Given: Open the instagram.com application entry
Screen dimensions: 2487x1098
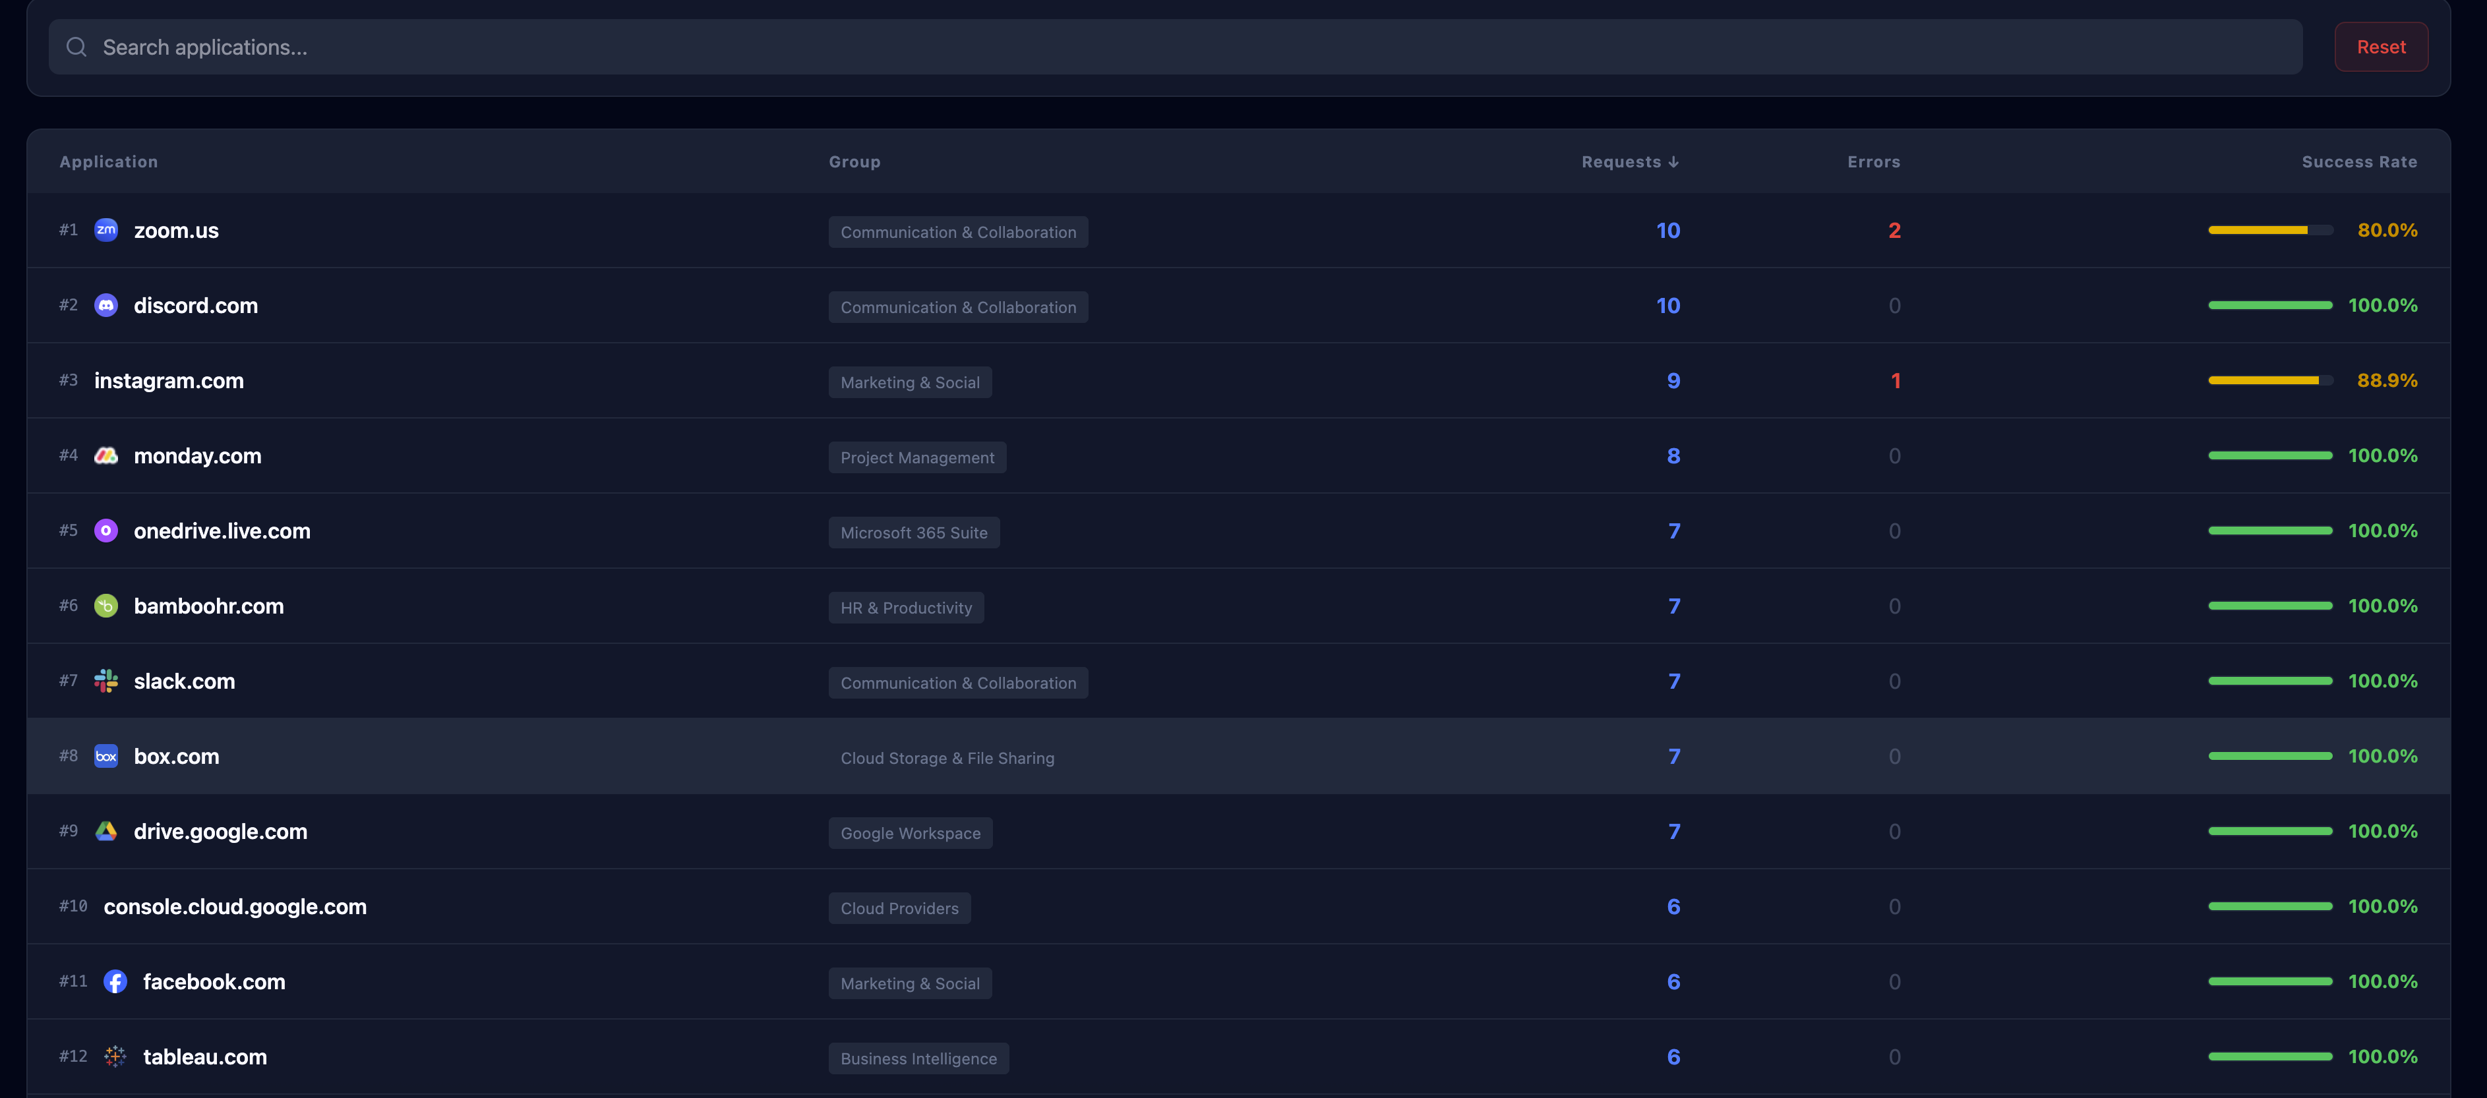Looking at the screenshot, I should coord(169,380).
